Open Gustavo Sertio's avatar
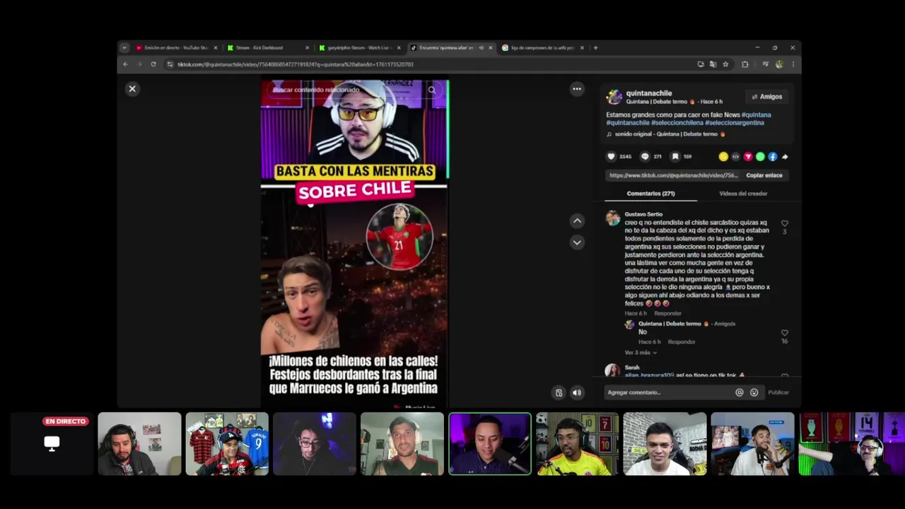This screenshot has width=905, height=509. tap(612, 218)
